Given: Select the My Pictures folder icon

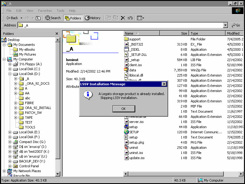Looking at the screenshot, I should 16,54.
